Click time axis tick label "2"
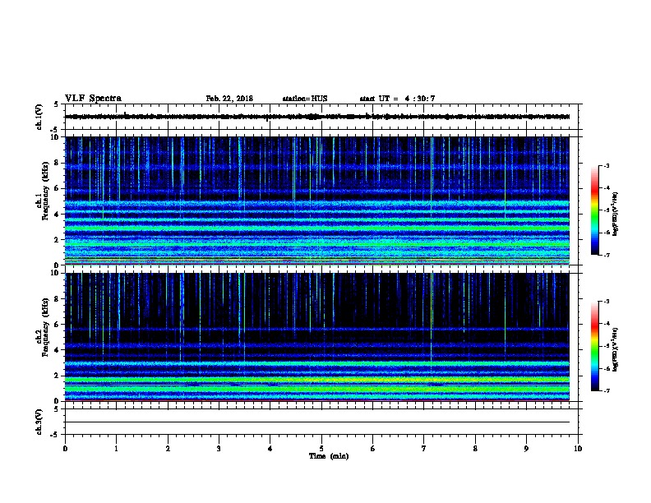 (168, 449)
